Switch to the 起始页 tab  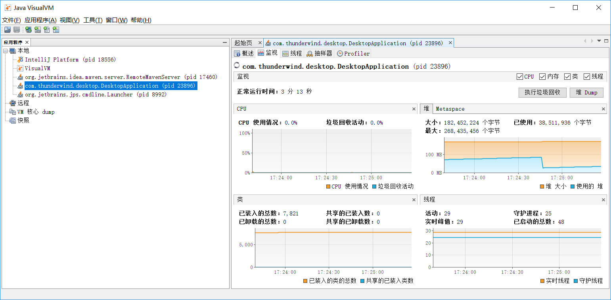click(243, 43)
